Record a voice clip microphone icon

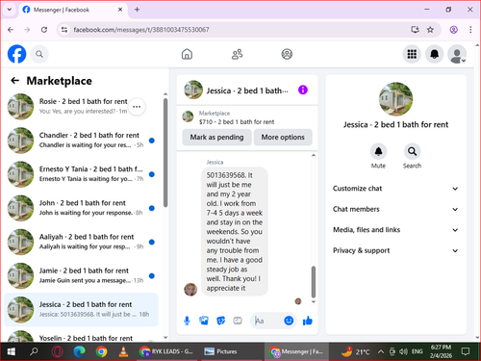[187, 321]
